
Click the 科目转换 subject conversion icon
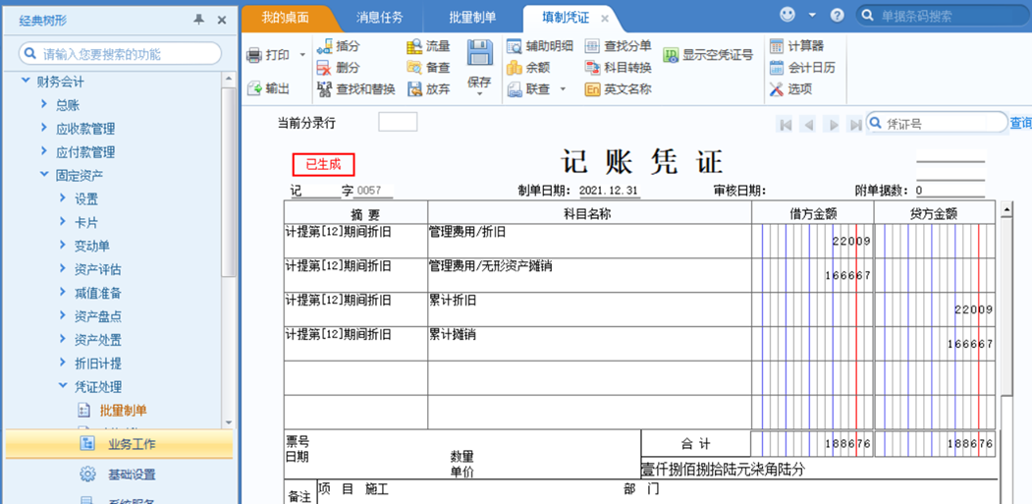coord(592,67)
